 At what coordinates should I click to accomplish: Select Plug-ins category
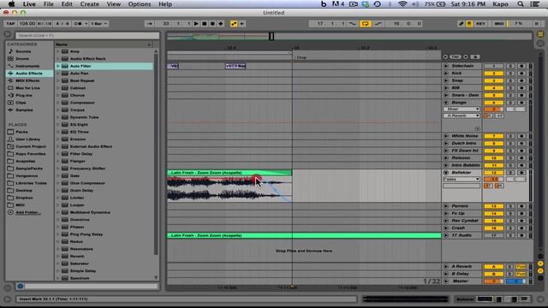tap(24, 95)
